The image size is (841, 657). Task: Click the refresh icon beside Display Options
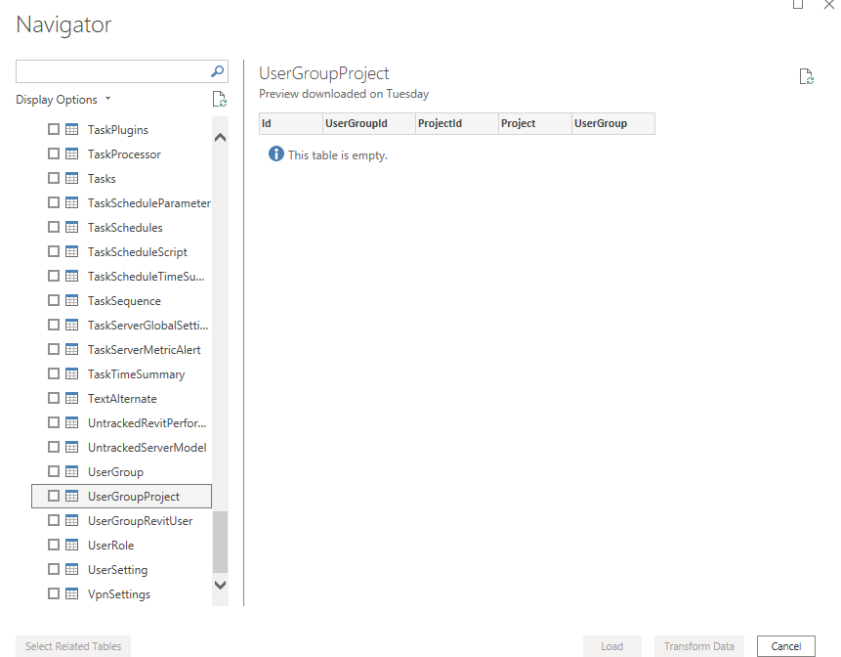(220, 99)
